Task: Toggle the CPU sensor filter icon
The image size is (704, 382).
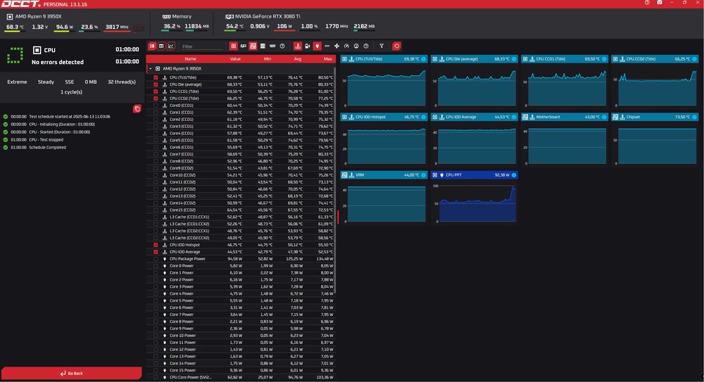Action: (x=234, y=46)
